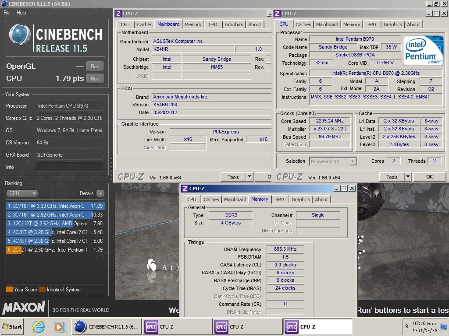The image size is (449, 336).
Task: Switch to Caches tab in Mainboard CPU-Z window
Action: click(144, 24)
